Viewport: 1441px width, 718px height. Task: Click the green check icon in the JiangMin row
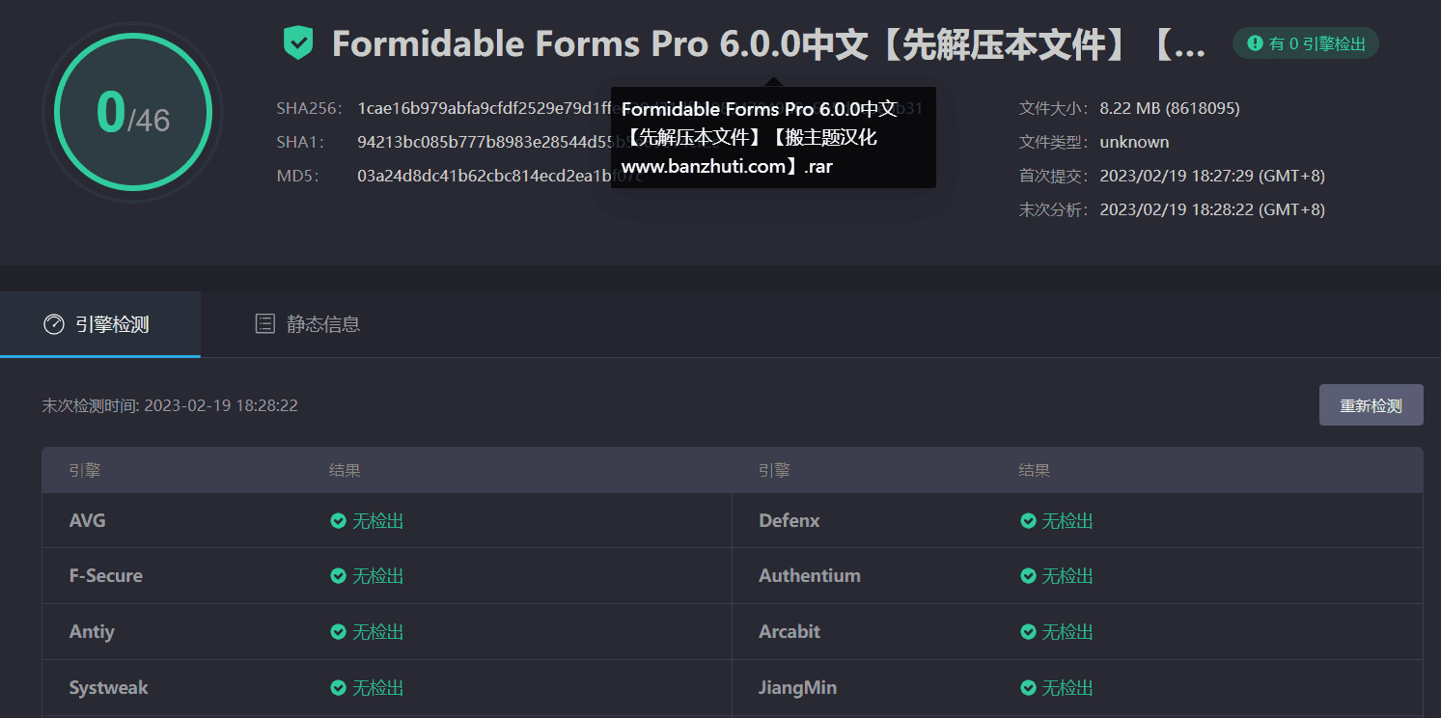click(1029, 688)
